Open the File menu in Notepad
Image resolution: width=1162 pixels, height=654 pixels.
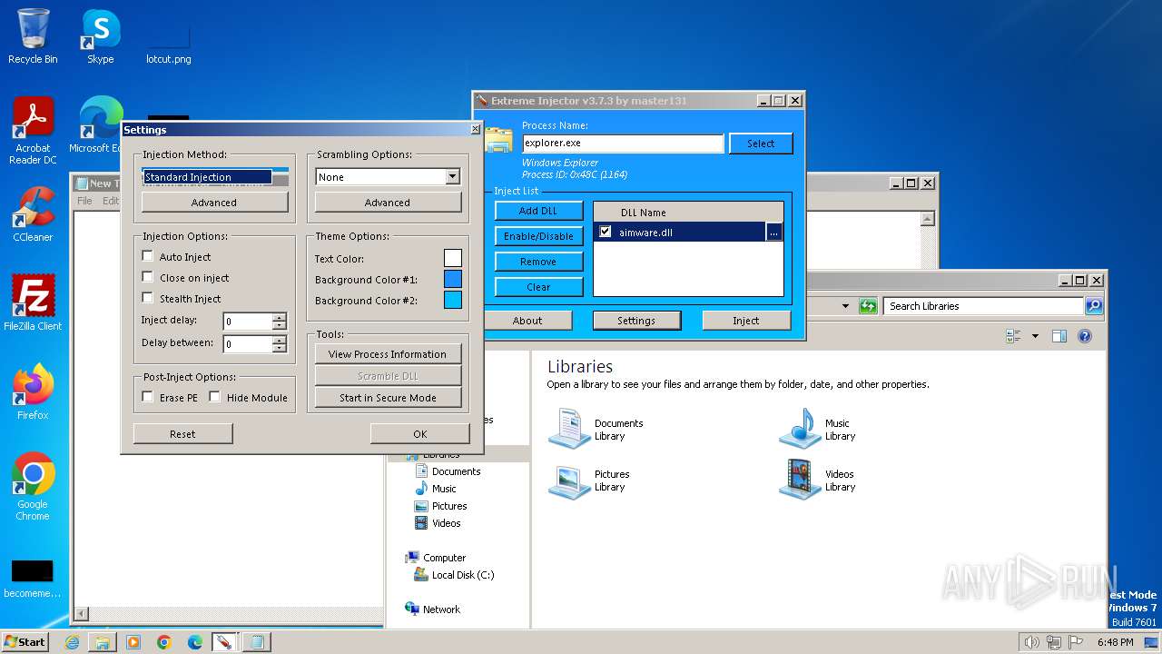tap(84, 201)
